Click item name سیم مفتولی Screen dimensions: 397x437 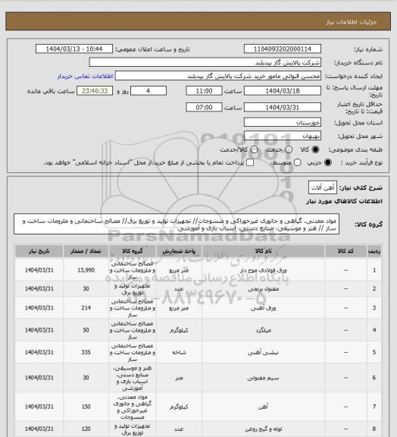263,378
